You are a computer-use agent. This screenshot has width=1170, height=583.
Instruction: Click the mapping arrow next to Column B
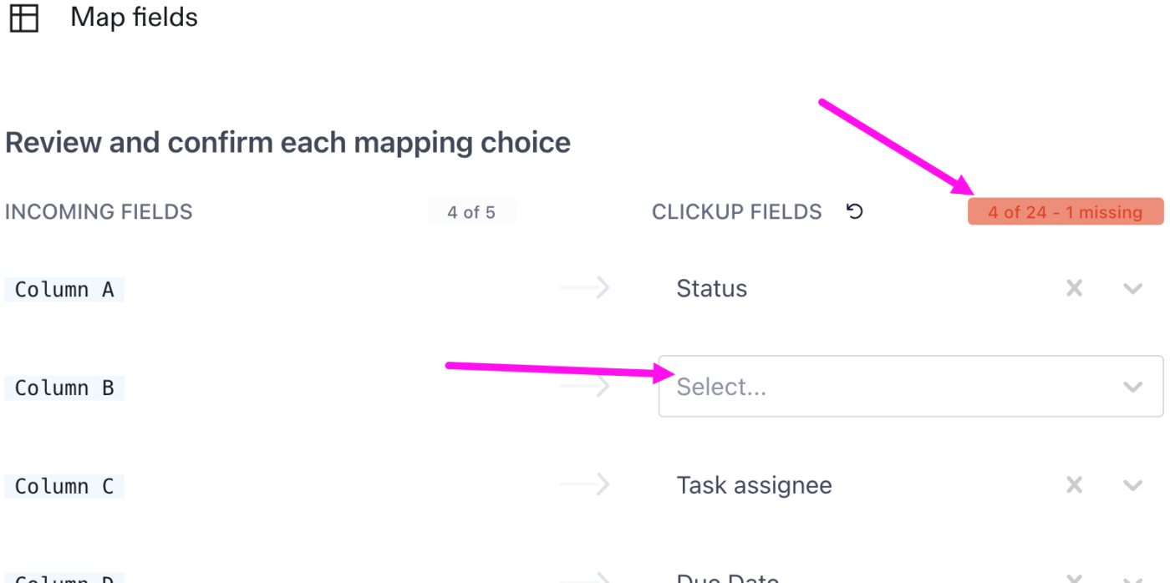[585, 386]
